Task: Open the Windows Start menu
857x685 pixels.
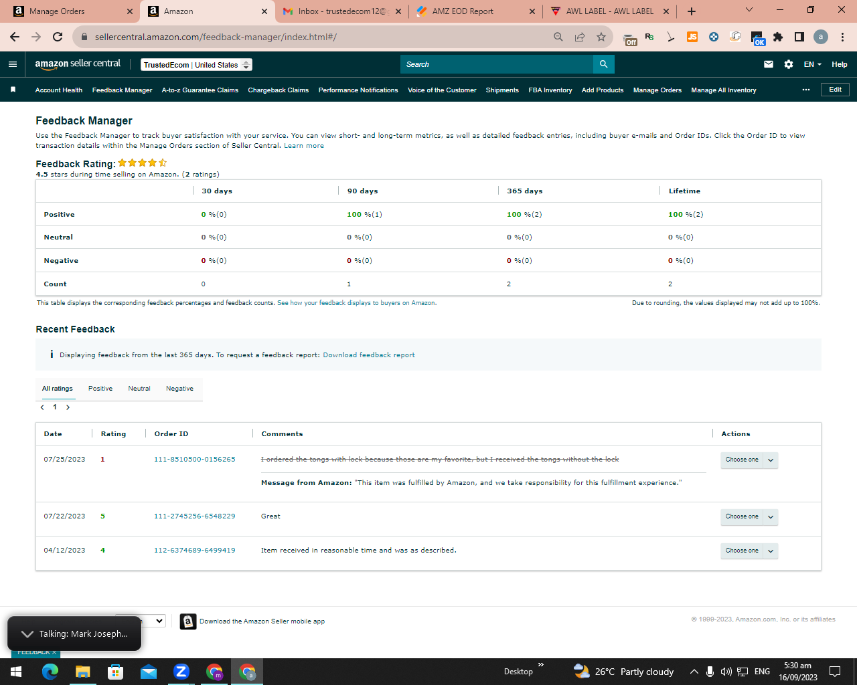Action: [x=16, y=672]
